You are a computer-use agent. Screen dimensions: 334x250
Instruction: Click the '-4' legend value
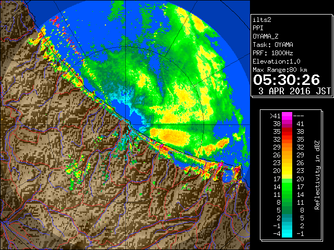277,234
